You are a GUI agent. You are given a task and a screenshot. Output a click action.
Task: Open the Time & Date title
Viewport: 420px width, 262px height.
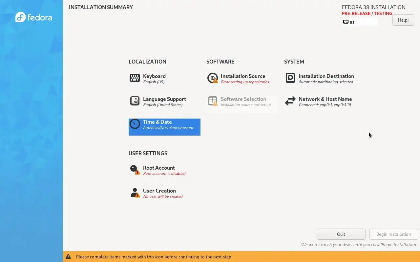[157, 122]
